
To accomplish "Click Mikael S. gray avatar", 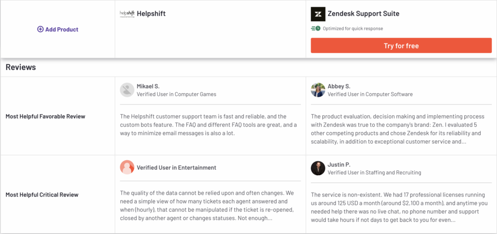I will [127, 90].
